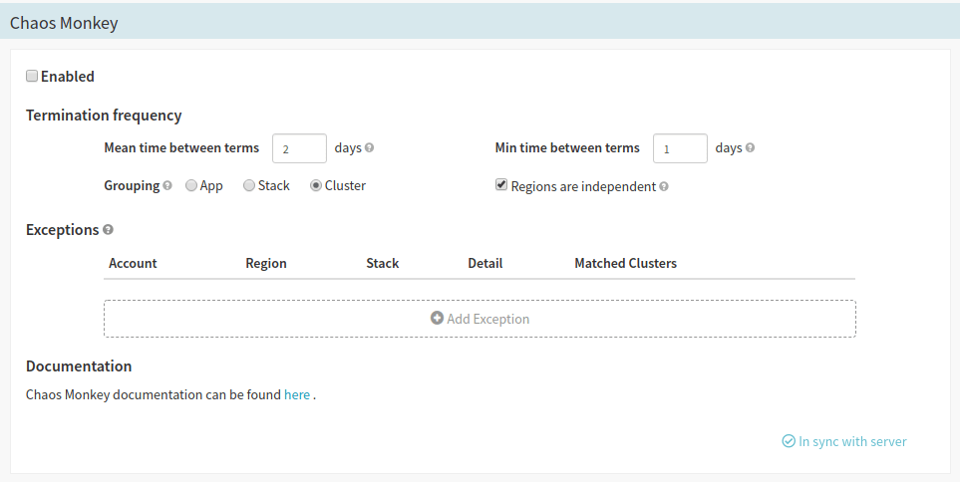Click the plus icon in Add Exception

[437, 318]
